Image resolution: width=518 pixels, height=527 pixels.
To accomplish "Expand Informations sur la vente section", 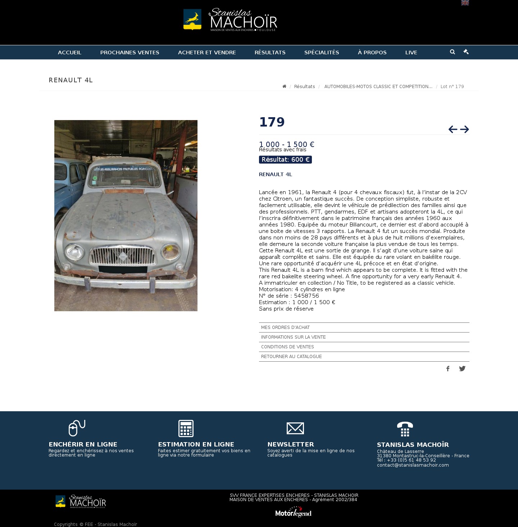I will 364,337.
